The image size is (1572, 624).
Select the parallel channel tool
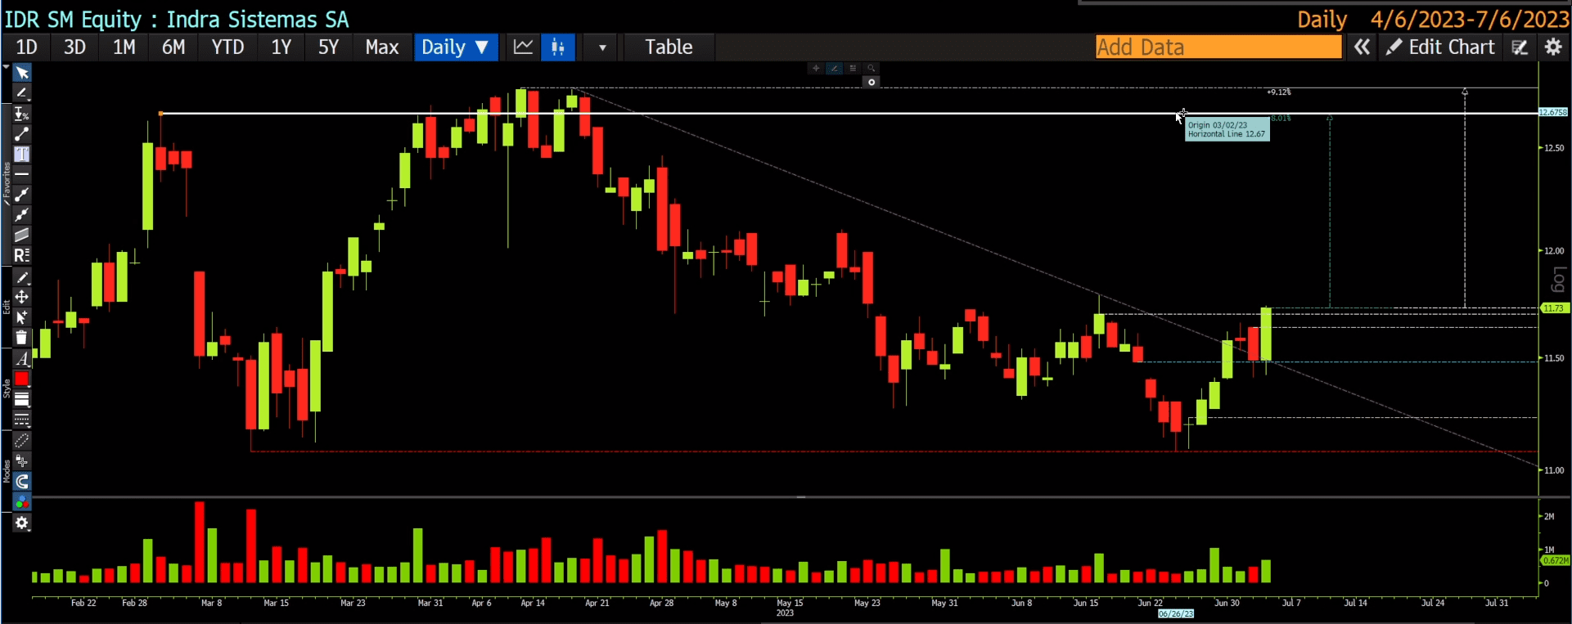pos(22,235)
